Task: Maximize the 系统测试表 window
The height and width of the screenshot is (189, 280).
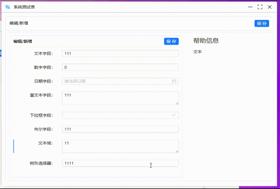Action: pos(260,7)
